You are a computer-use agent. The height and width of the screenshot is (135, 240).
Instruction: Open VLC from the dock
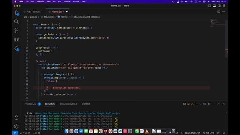click(147, 131)
